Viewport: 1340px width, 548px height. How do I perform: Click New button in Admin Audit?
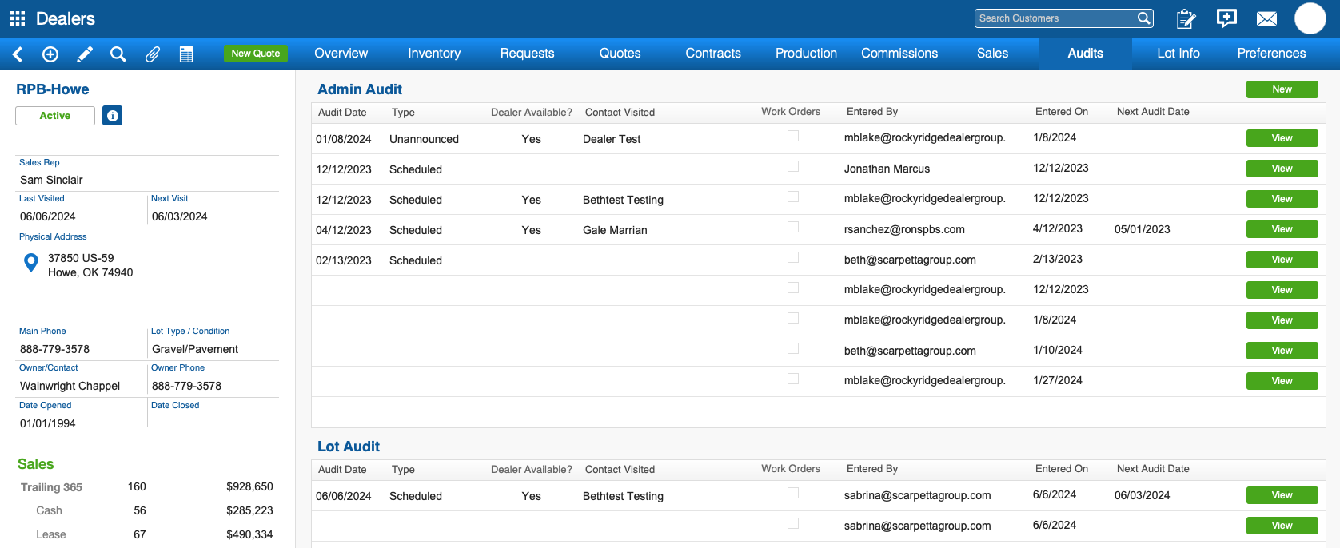pos(1282,89)
